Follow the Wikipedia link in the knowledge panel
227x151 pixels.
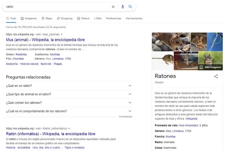pyautogui.click(x=191, y=119)
